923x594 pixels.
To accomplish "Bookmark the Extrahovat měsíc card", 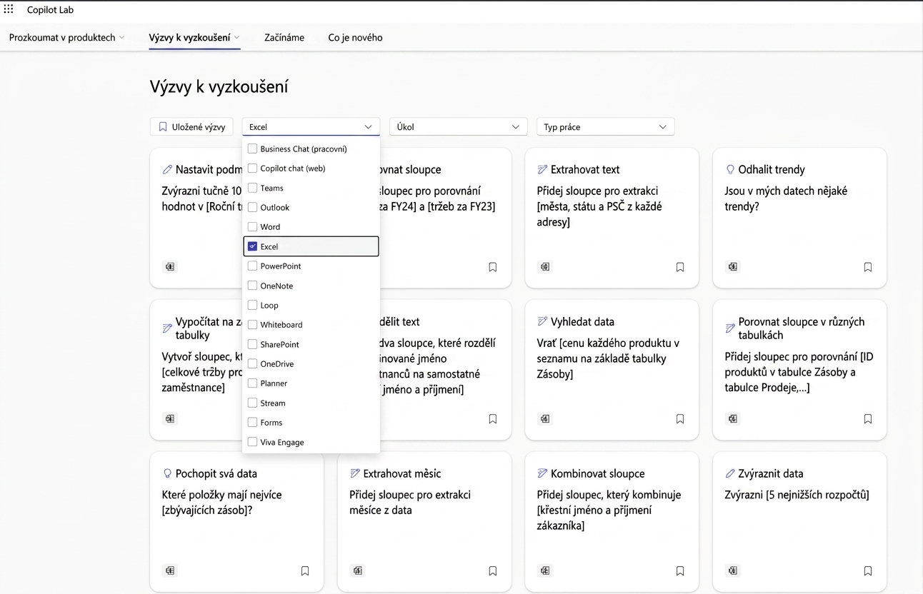I will (493, 571).
